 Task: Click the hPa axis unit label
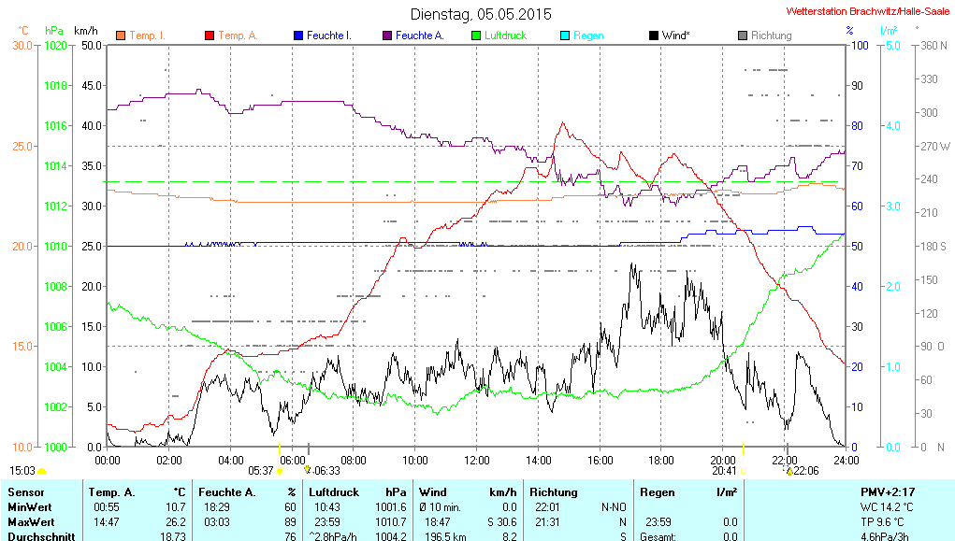(54, 31)
